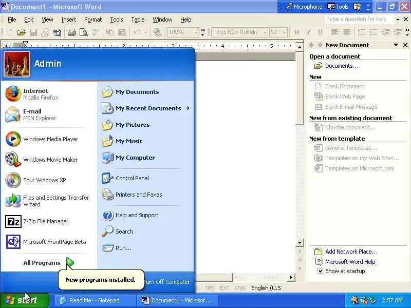Open the Times New Roman font dropdown
Image resolution: width=411 pixels, height=308 pixels.
point(265,32)
